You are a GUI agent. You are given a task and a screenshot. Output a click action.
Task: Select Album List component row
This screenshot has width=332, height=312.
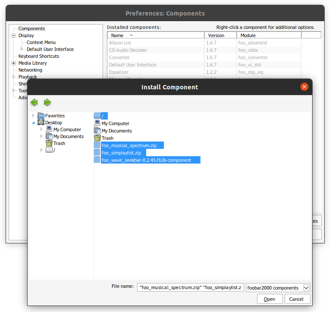coord(204,43)
